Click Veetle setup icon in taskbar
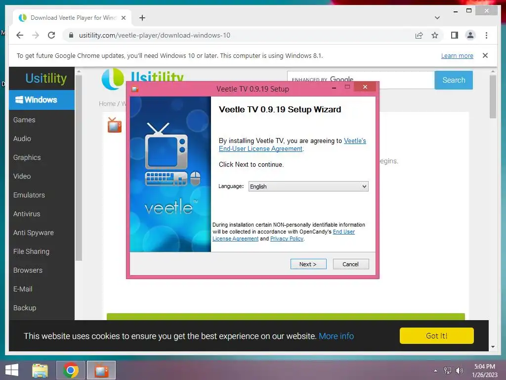The height and width of the screenshot is (380, 506). [101, 370]
